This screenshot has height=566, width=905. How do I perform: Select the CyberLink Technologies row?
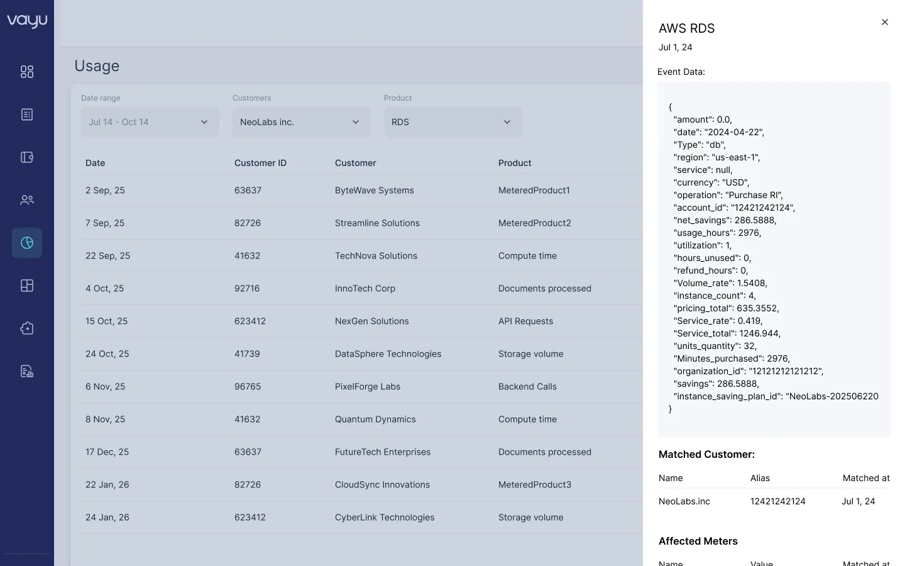pos(361,518)
